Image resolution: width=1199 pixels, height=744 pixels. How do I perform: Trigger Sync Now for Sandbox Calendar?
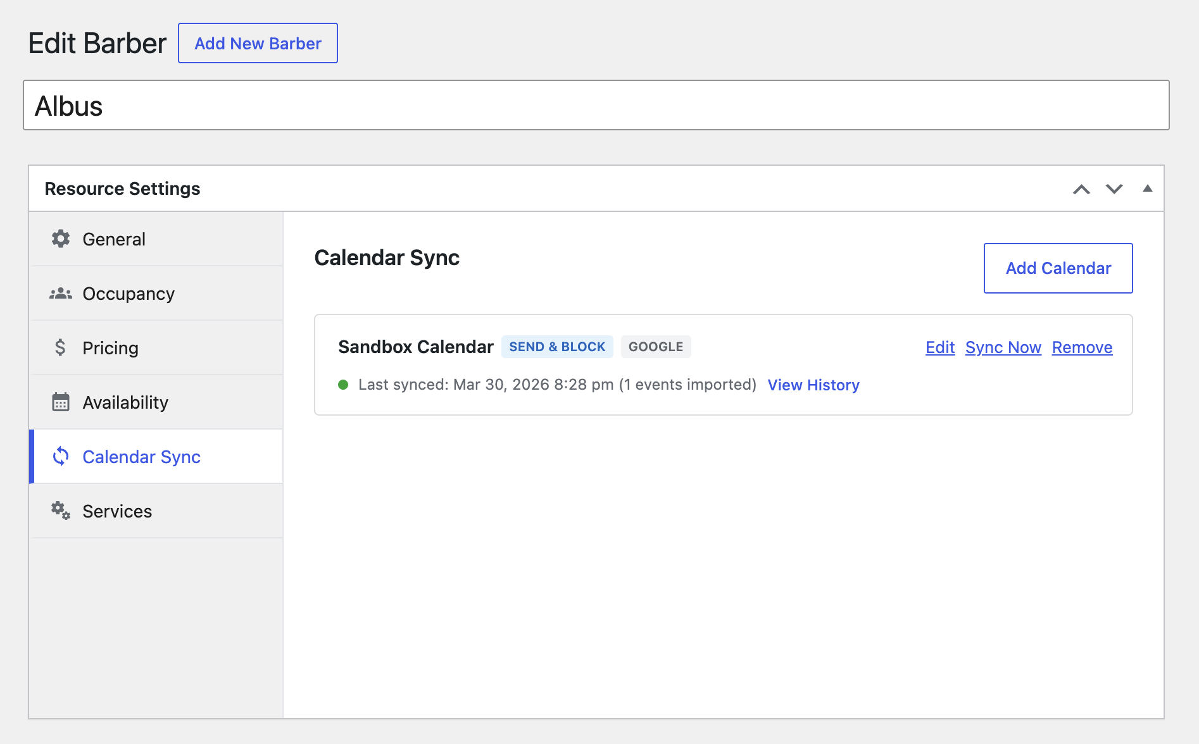(x=1003, y=347)
